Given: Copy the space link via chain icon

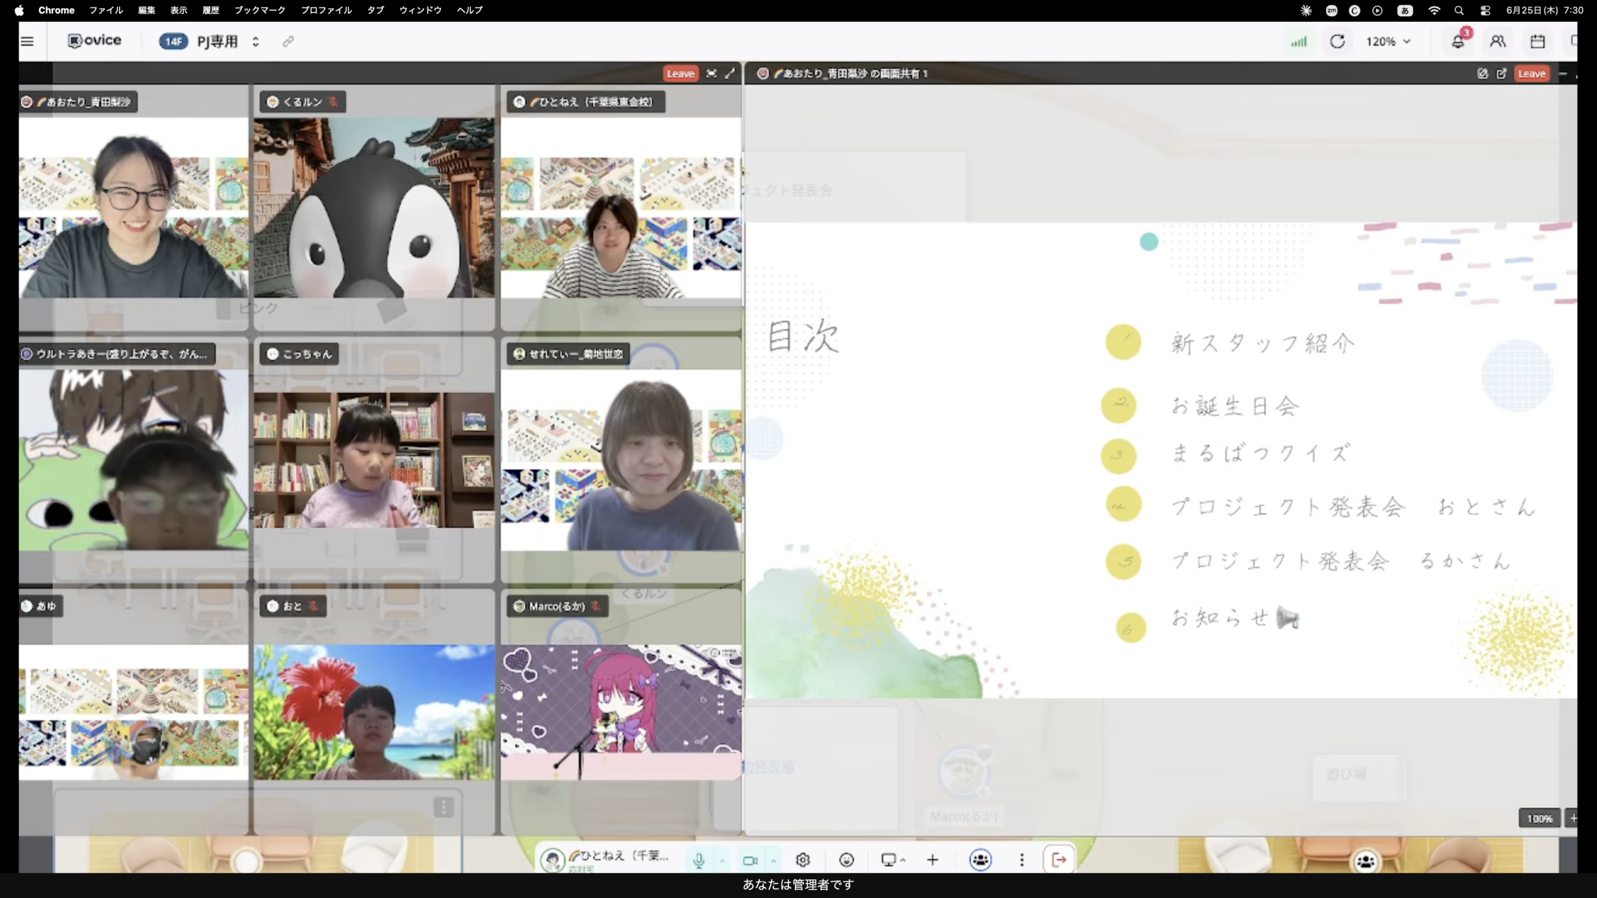Looking at the screenshot, I should point(288,41).
